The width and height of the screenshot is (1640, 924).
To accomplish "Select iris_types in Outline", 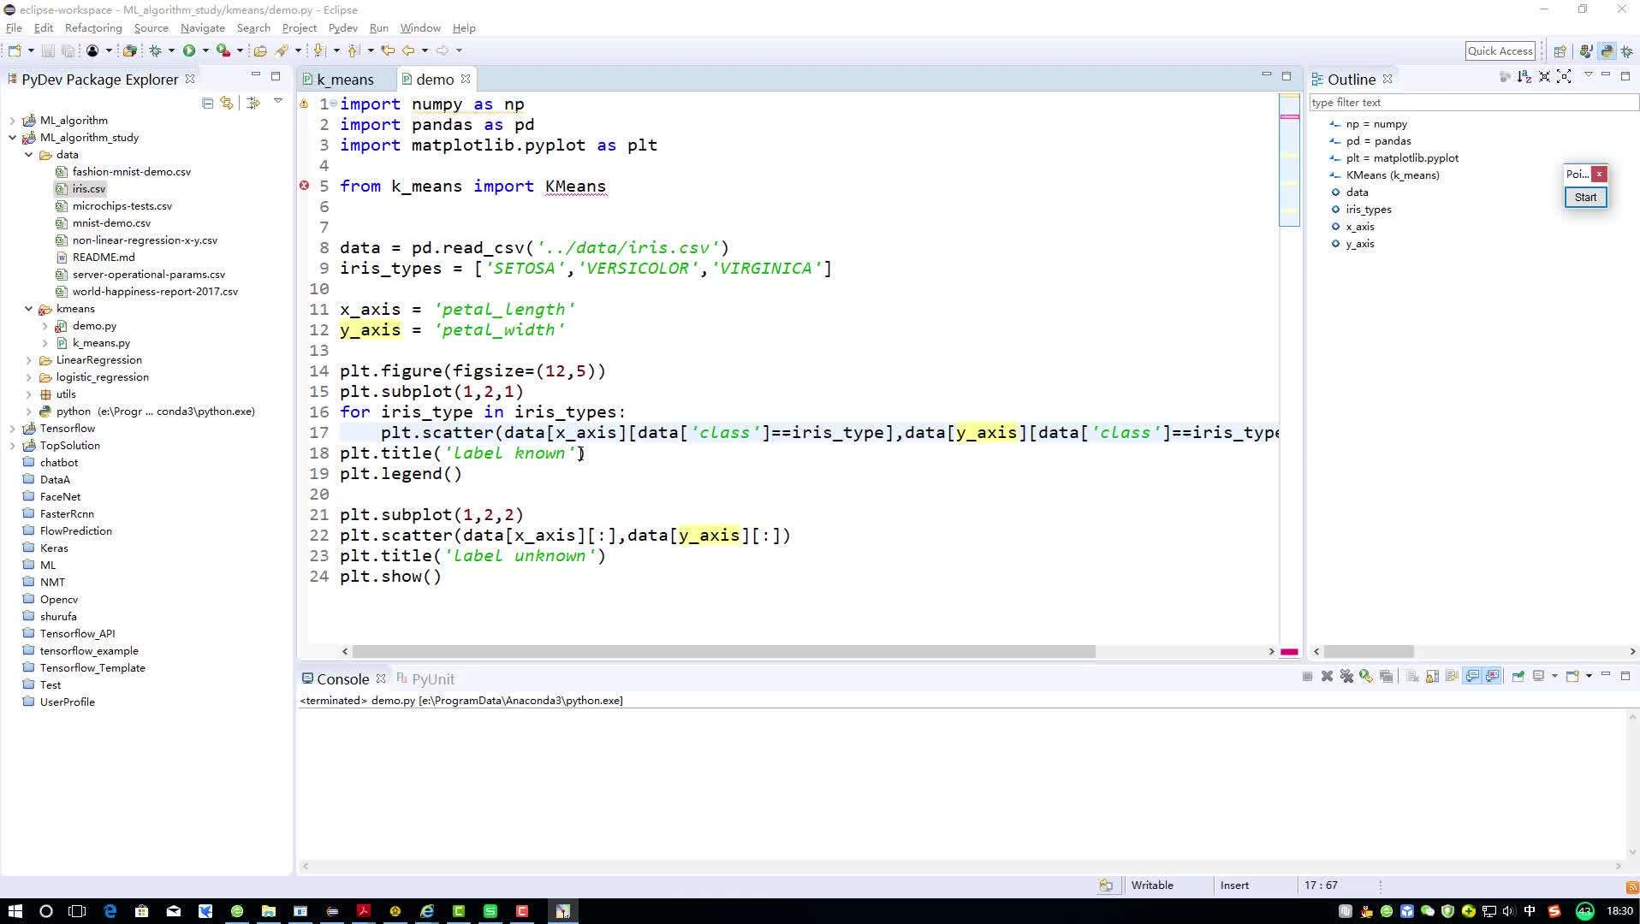I will pos(1369,210).
